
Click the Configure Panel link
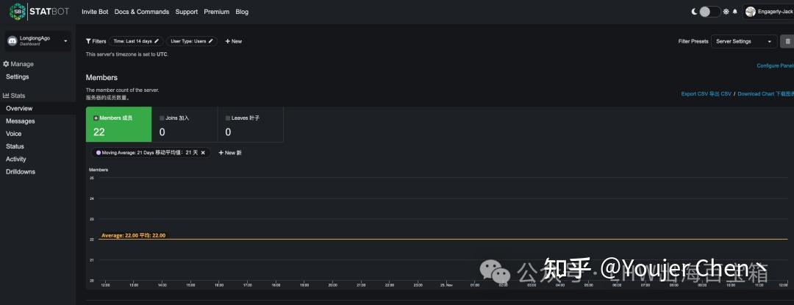[x=775, y=66]
